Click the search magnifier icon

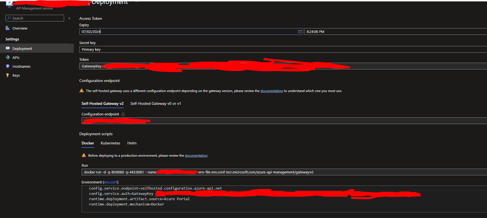click(x=9, y=18)
